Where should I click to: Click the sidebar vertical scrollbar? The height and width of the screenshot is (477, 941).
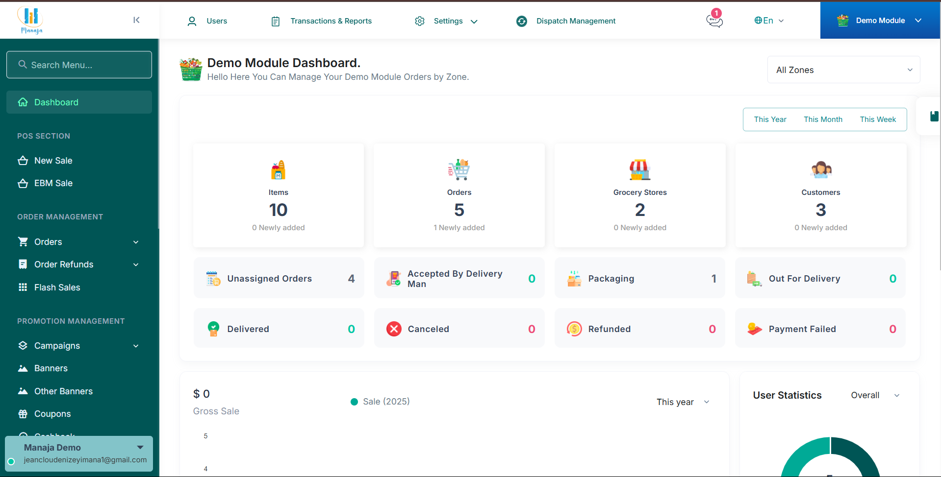coord(158,135)
